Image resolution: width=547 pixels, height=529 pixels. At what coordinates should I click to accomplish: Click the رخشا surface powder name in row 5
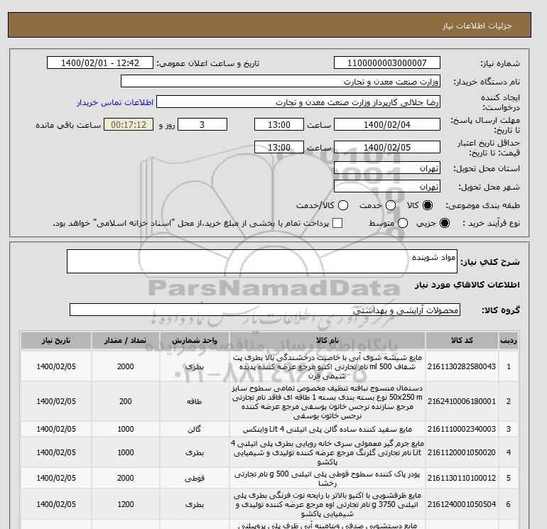(327, 479)
